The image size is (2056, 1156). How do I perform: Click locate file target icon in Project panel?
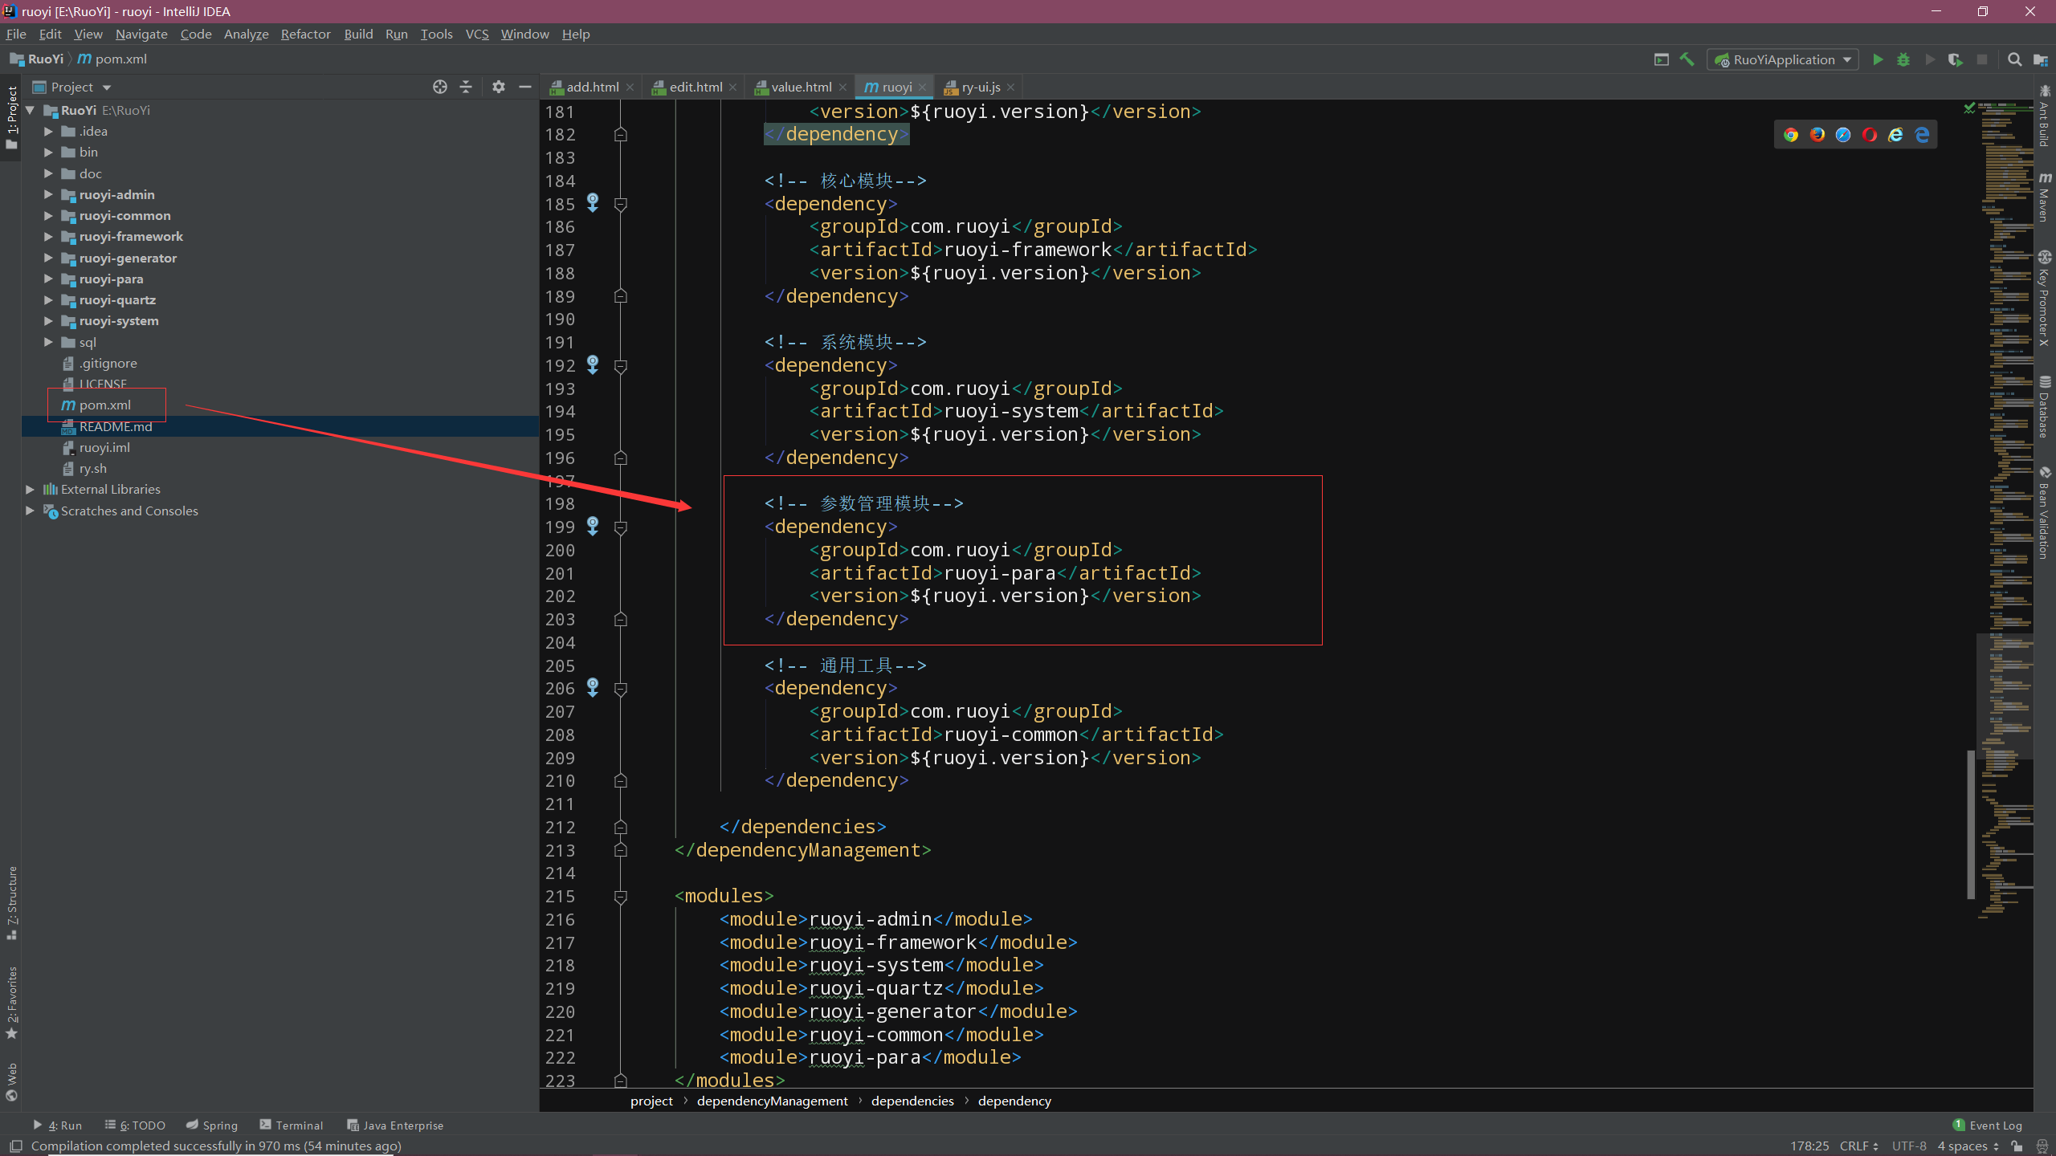pyautogui.click(x=440, y=87)
